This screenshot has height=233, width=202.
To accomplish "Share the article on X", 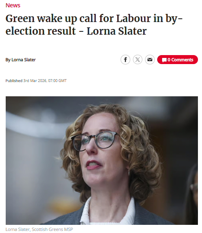I will [x=138, y=60].
